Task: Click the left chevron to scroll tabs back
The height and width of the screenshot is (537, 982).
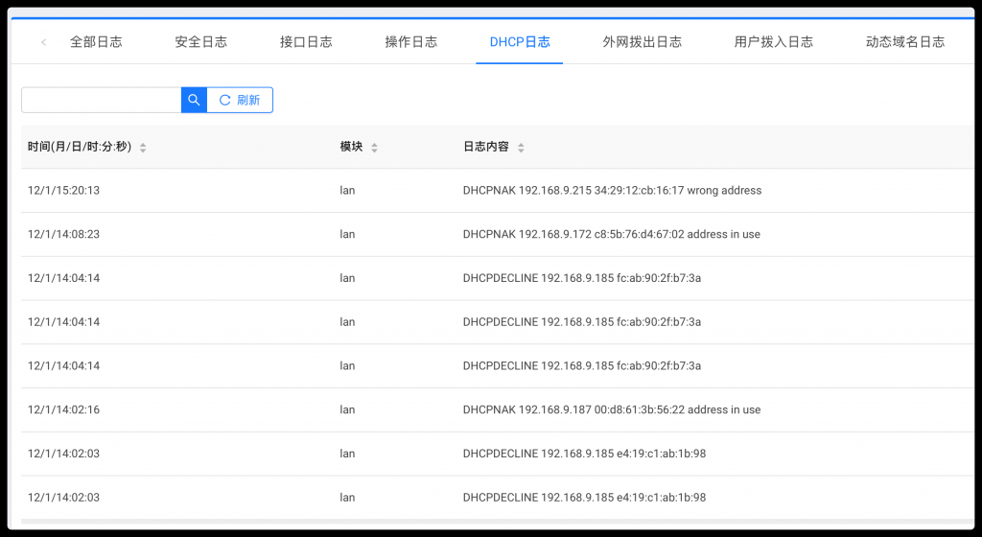Action: click(x=44, y=42)
